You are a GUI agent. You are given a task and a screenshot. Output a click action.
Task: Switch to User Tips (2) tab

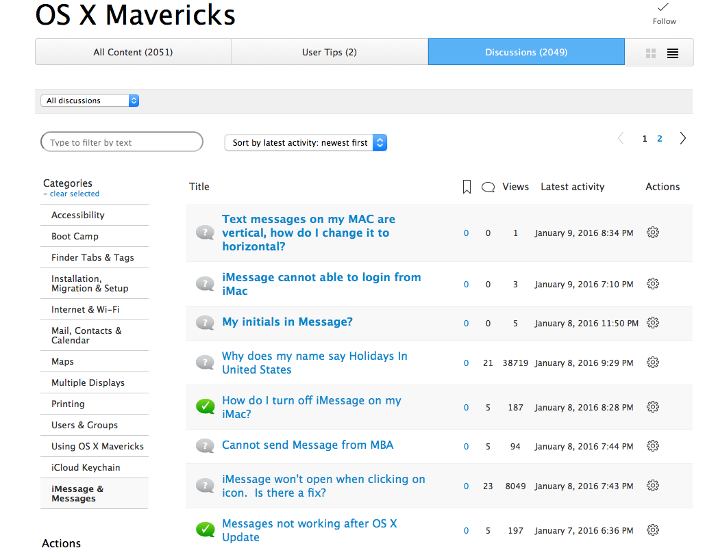(330, 52)
